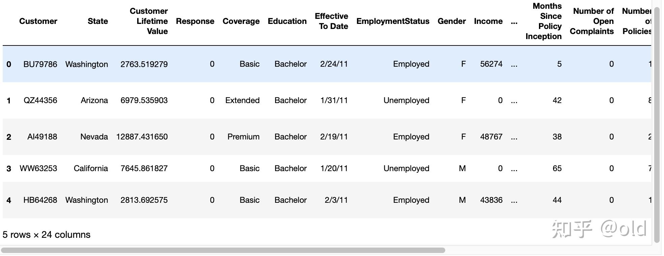Click the value 12887.431650

pyautogui.click(x=142, y=137)
